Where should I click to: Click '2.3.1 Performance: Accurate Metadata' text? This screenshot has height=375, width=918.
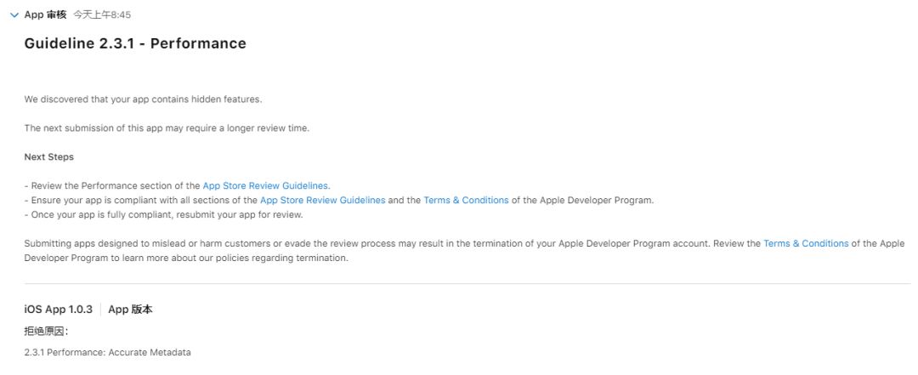point(107,353)
